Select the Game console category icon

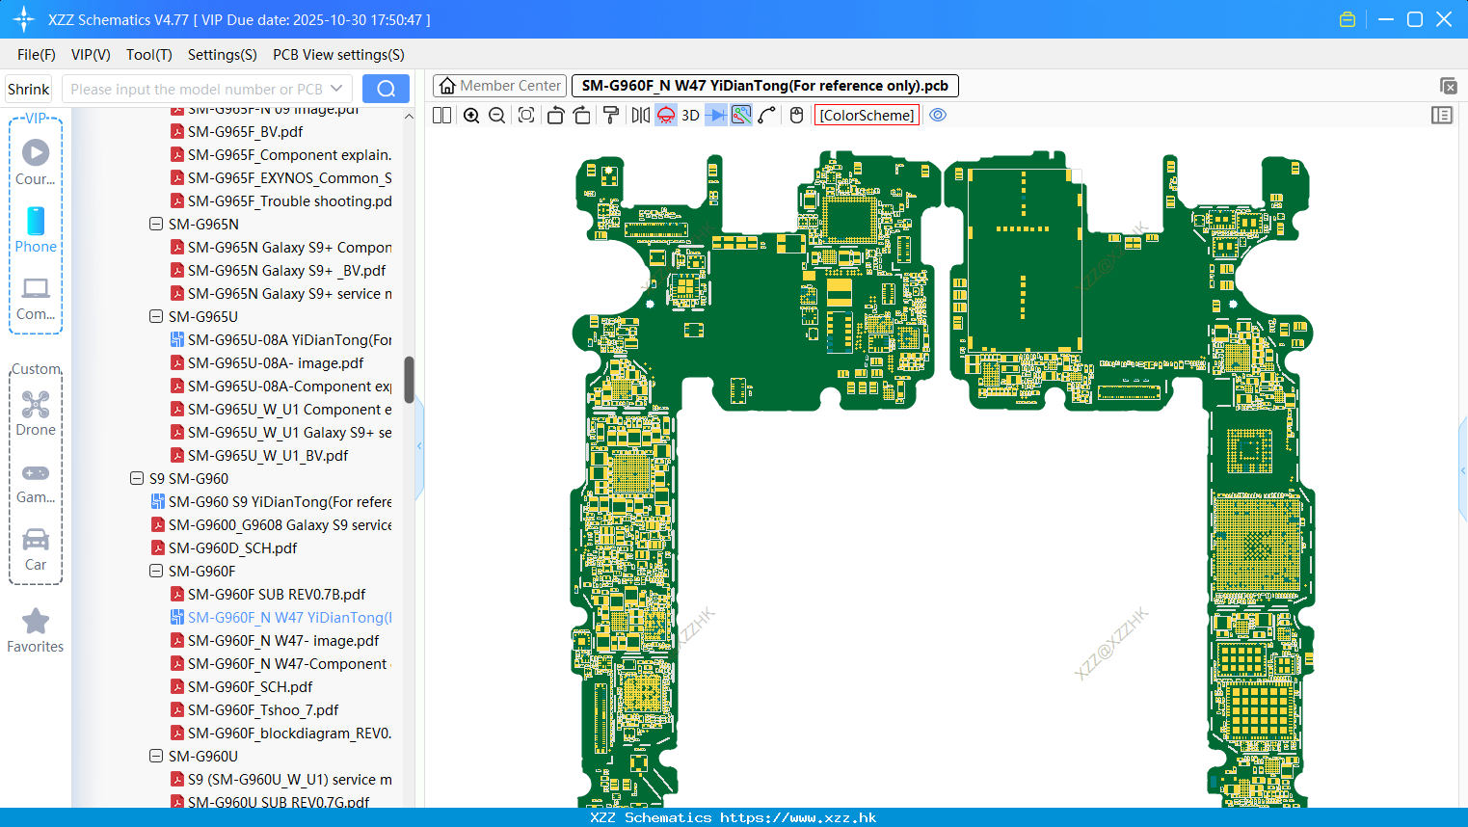point(36,482)
